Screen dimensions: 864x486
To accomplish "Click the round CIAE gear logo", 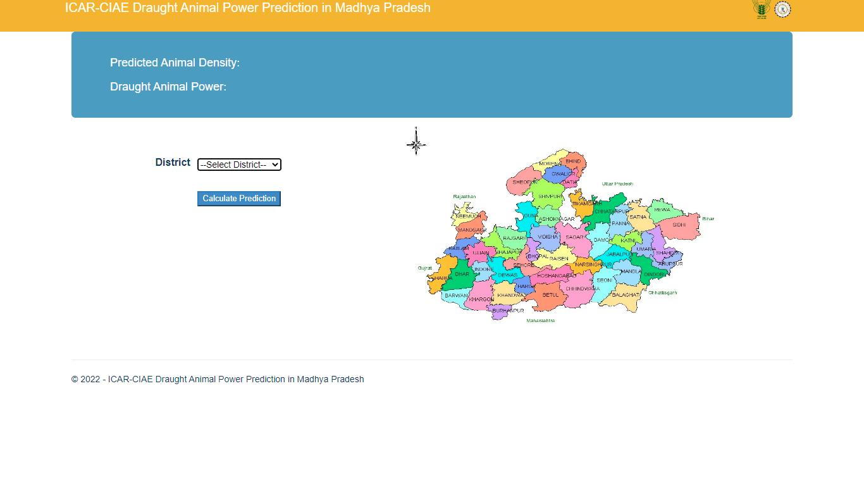I will tap(782, 9).
